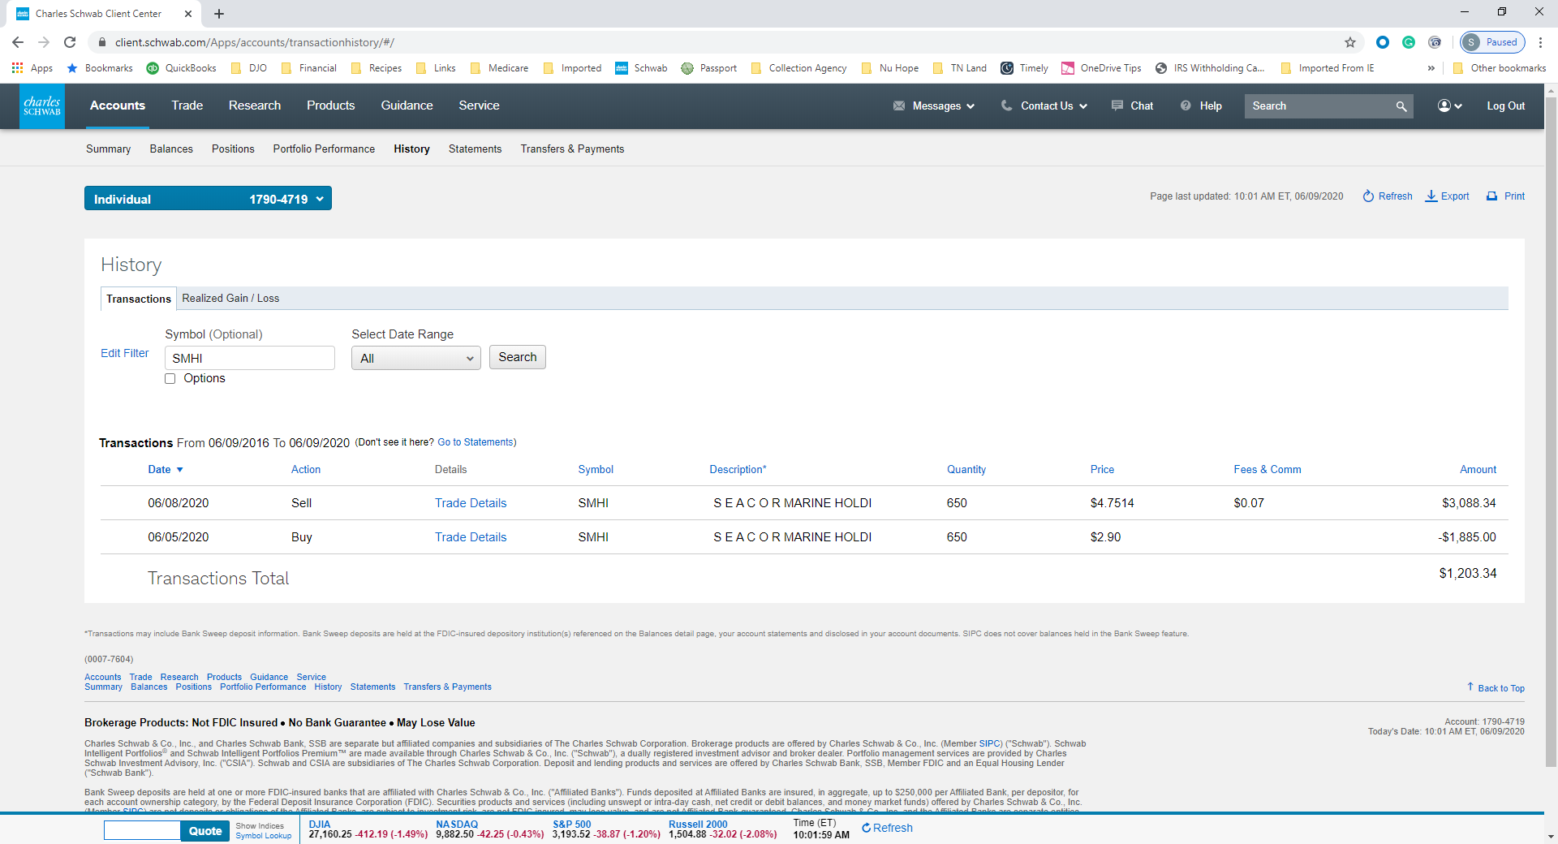Click the Refresh icon near page updated time

point(1368,196)
